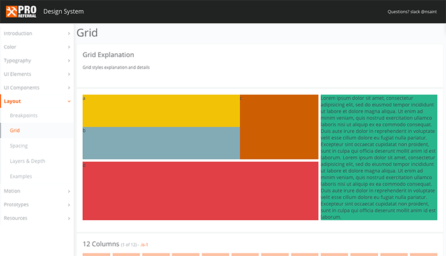Click 'Grid styles explanation and details' text
Viewport: 446px width, 256px height.
(x=116, y=67)
